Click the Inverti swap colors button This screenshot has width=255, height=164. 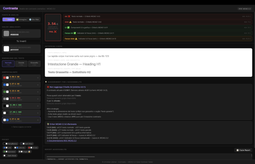click(x=21, y=41)
